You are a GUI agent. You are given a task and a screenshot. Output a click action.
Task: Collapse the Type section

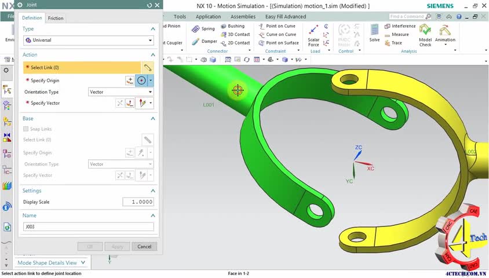153,29
